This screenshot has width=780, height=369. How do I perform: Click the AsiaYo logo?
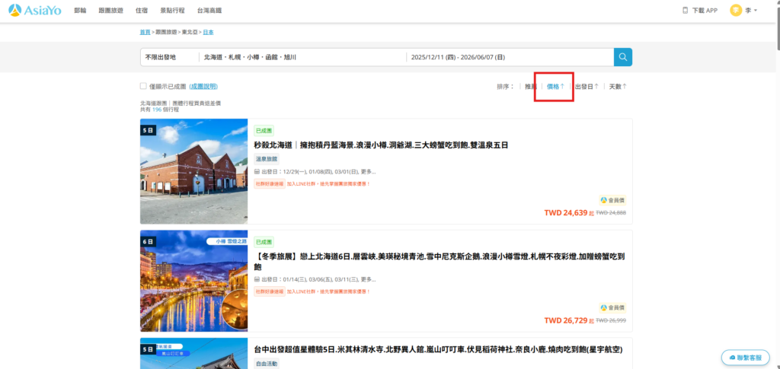36,11
